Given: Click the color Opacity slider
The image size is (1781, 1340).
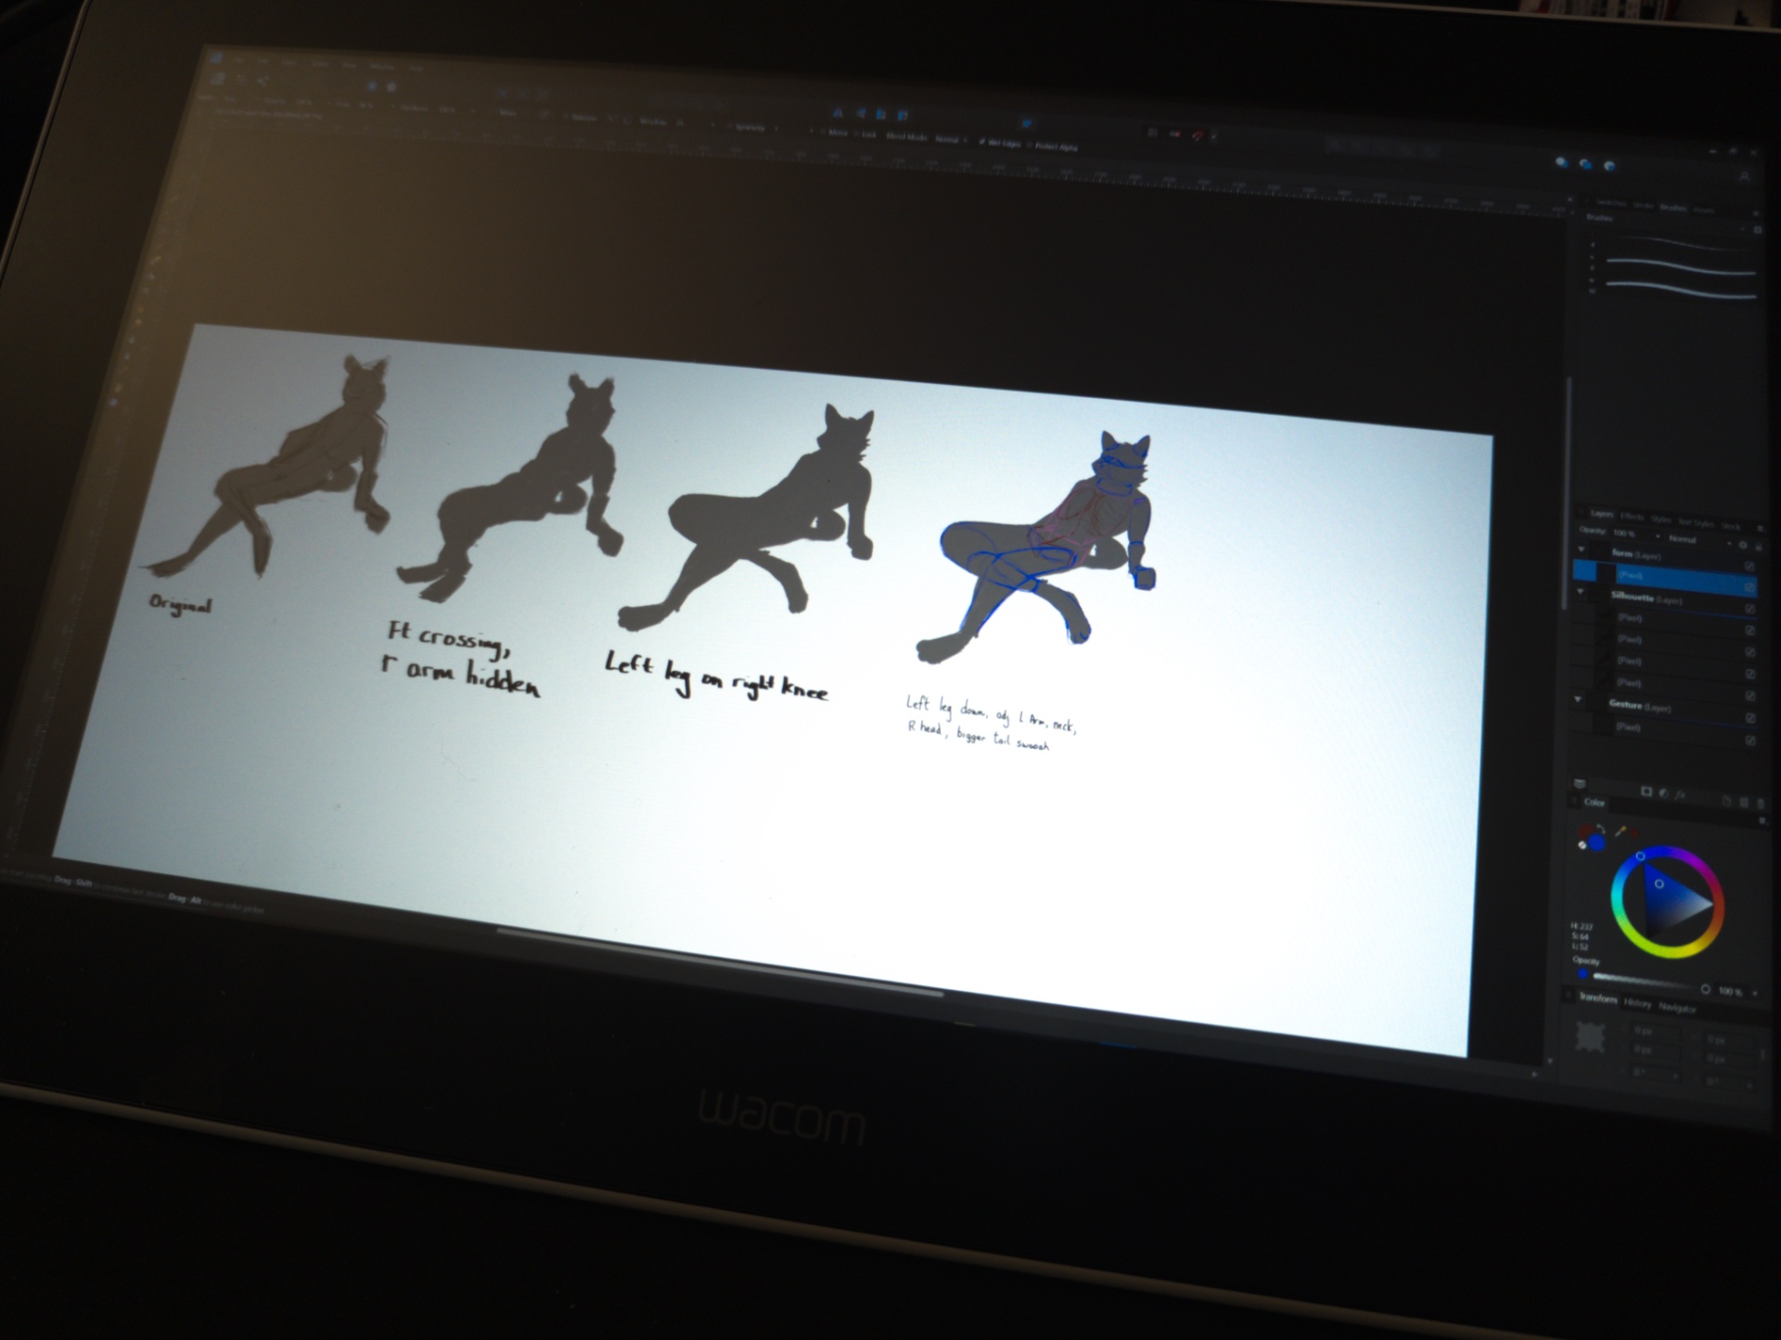Looking at the screenshot, I should 1646,983.
